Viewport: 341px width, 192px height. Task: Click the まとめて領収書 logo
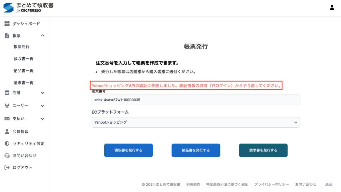coord(28,8)
